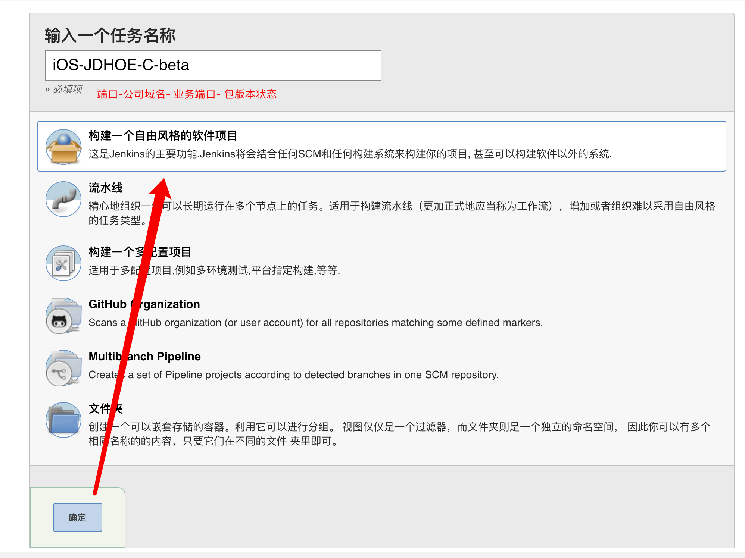Click the multi-configuration project icon
This screenshot has width=745, height=558.
pyautogui.click(x=63, y=263)
